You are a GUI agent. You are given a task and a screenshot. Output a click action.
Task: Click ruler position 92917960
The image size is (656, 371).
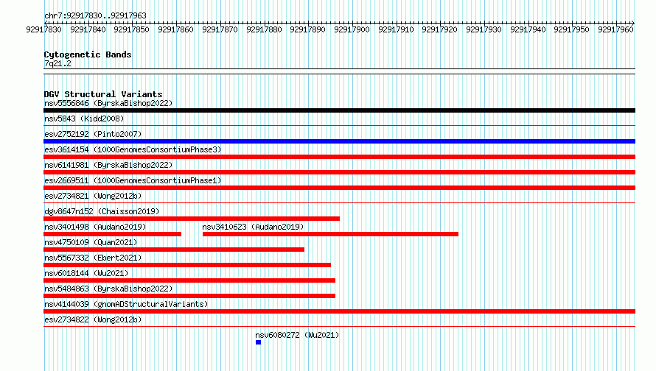point(616,29)
